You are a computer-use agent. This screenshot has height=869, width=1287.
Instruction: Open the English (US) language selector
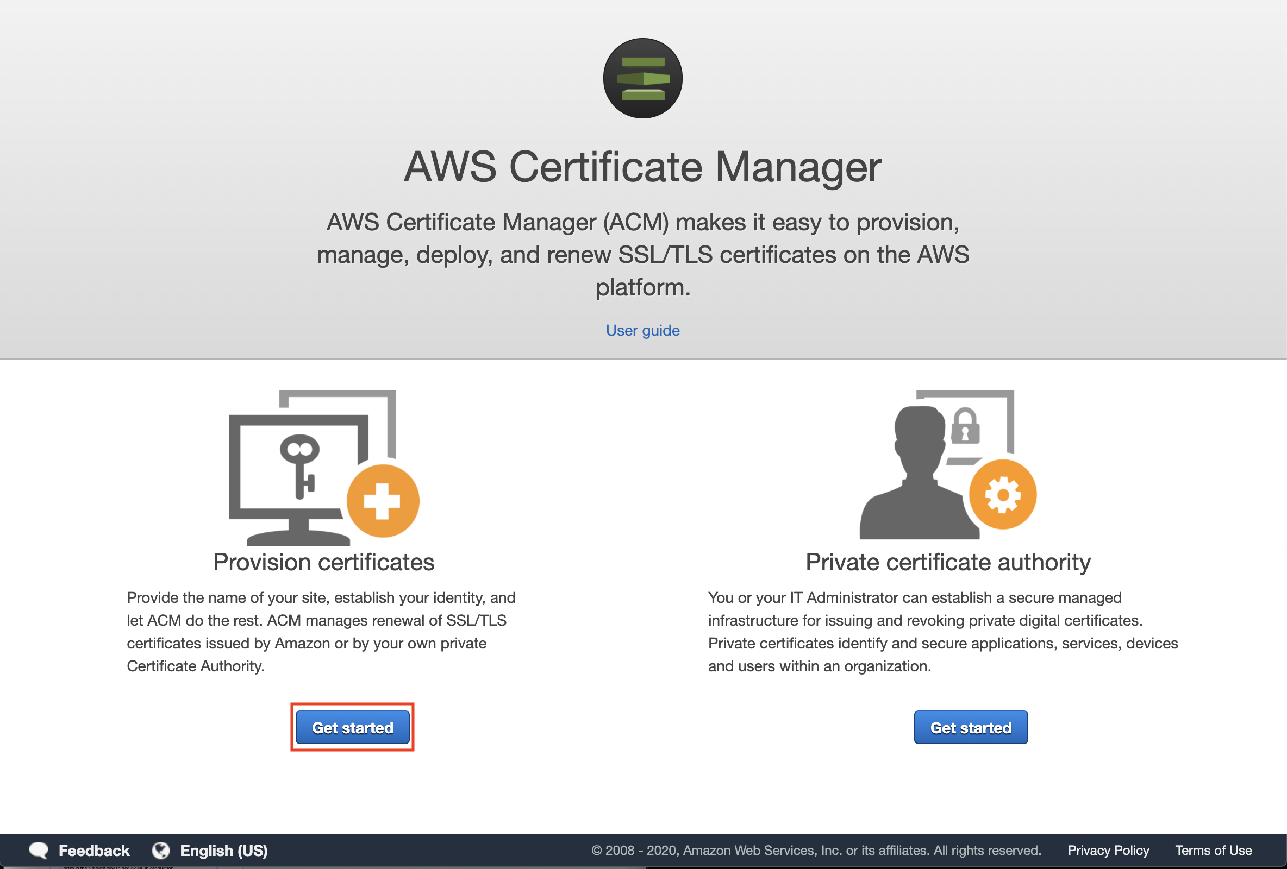coord(224,850)
